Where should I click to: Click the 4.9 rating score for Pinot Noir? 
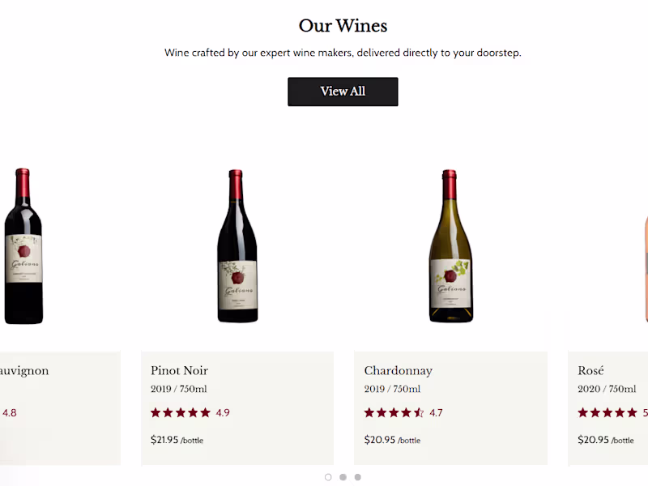tap(223, 413)
